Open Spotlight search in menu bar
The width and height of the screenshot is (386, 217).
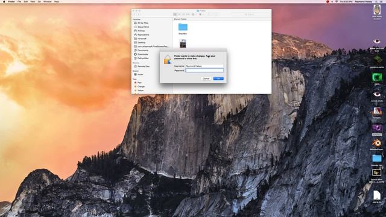point(376,1)
